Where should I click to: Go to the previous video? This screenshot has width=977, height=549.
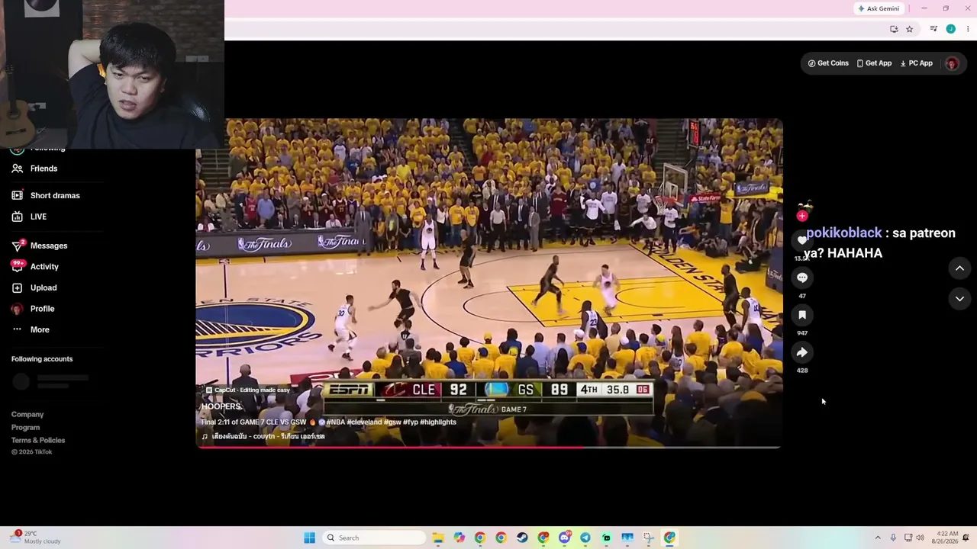pos(959,268)
